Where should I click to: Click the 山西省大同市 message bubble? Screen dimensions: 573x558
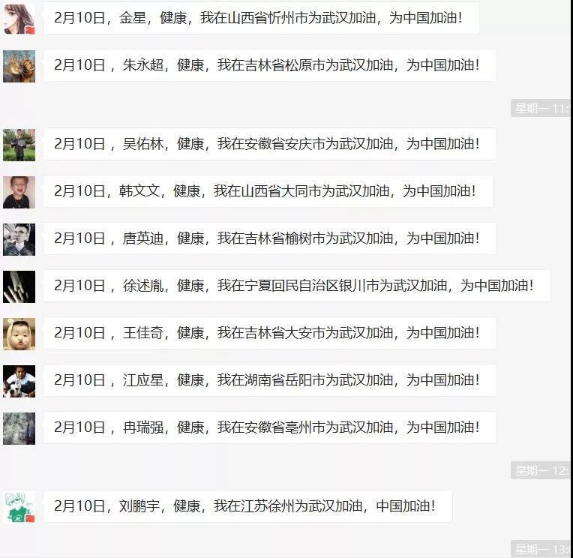268,191
